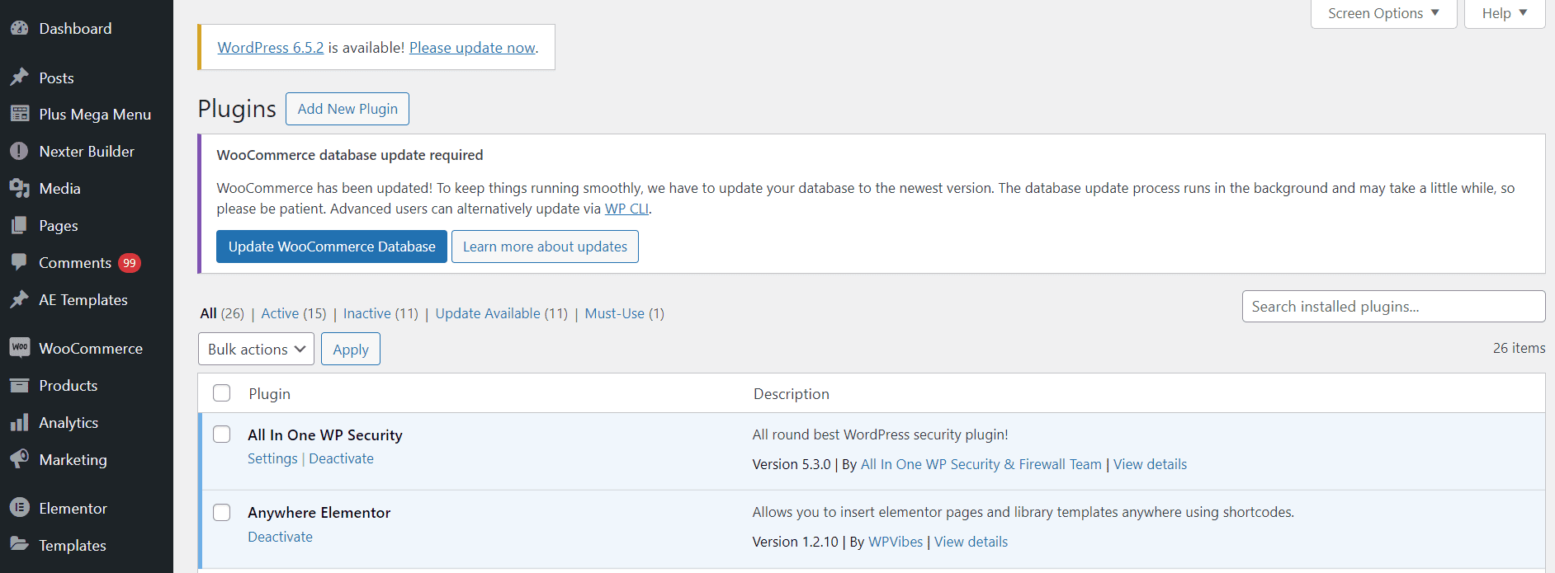Filter plugins by Active (15)
Screen dimensions: 1555x573
[x=294, y=313]
